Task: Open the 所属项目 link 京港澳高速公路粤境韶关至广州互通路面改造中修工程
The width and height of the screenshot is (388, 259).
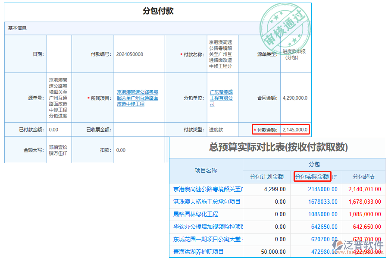Action: coord(139,98)
